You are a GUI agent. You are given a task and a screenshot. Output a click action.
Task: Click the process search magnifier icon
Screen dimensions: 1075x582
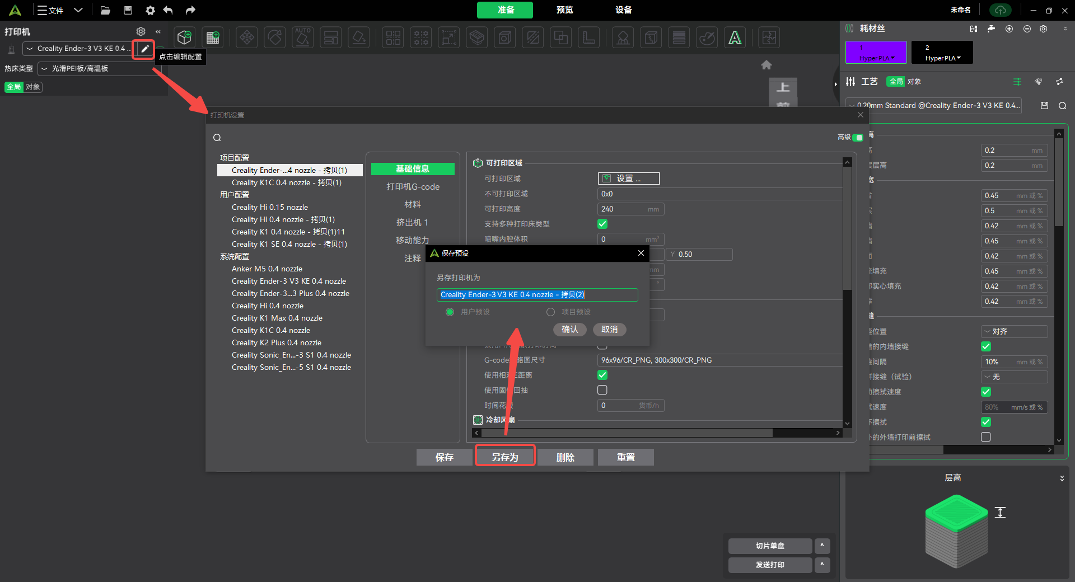click(1062, 105)
